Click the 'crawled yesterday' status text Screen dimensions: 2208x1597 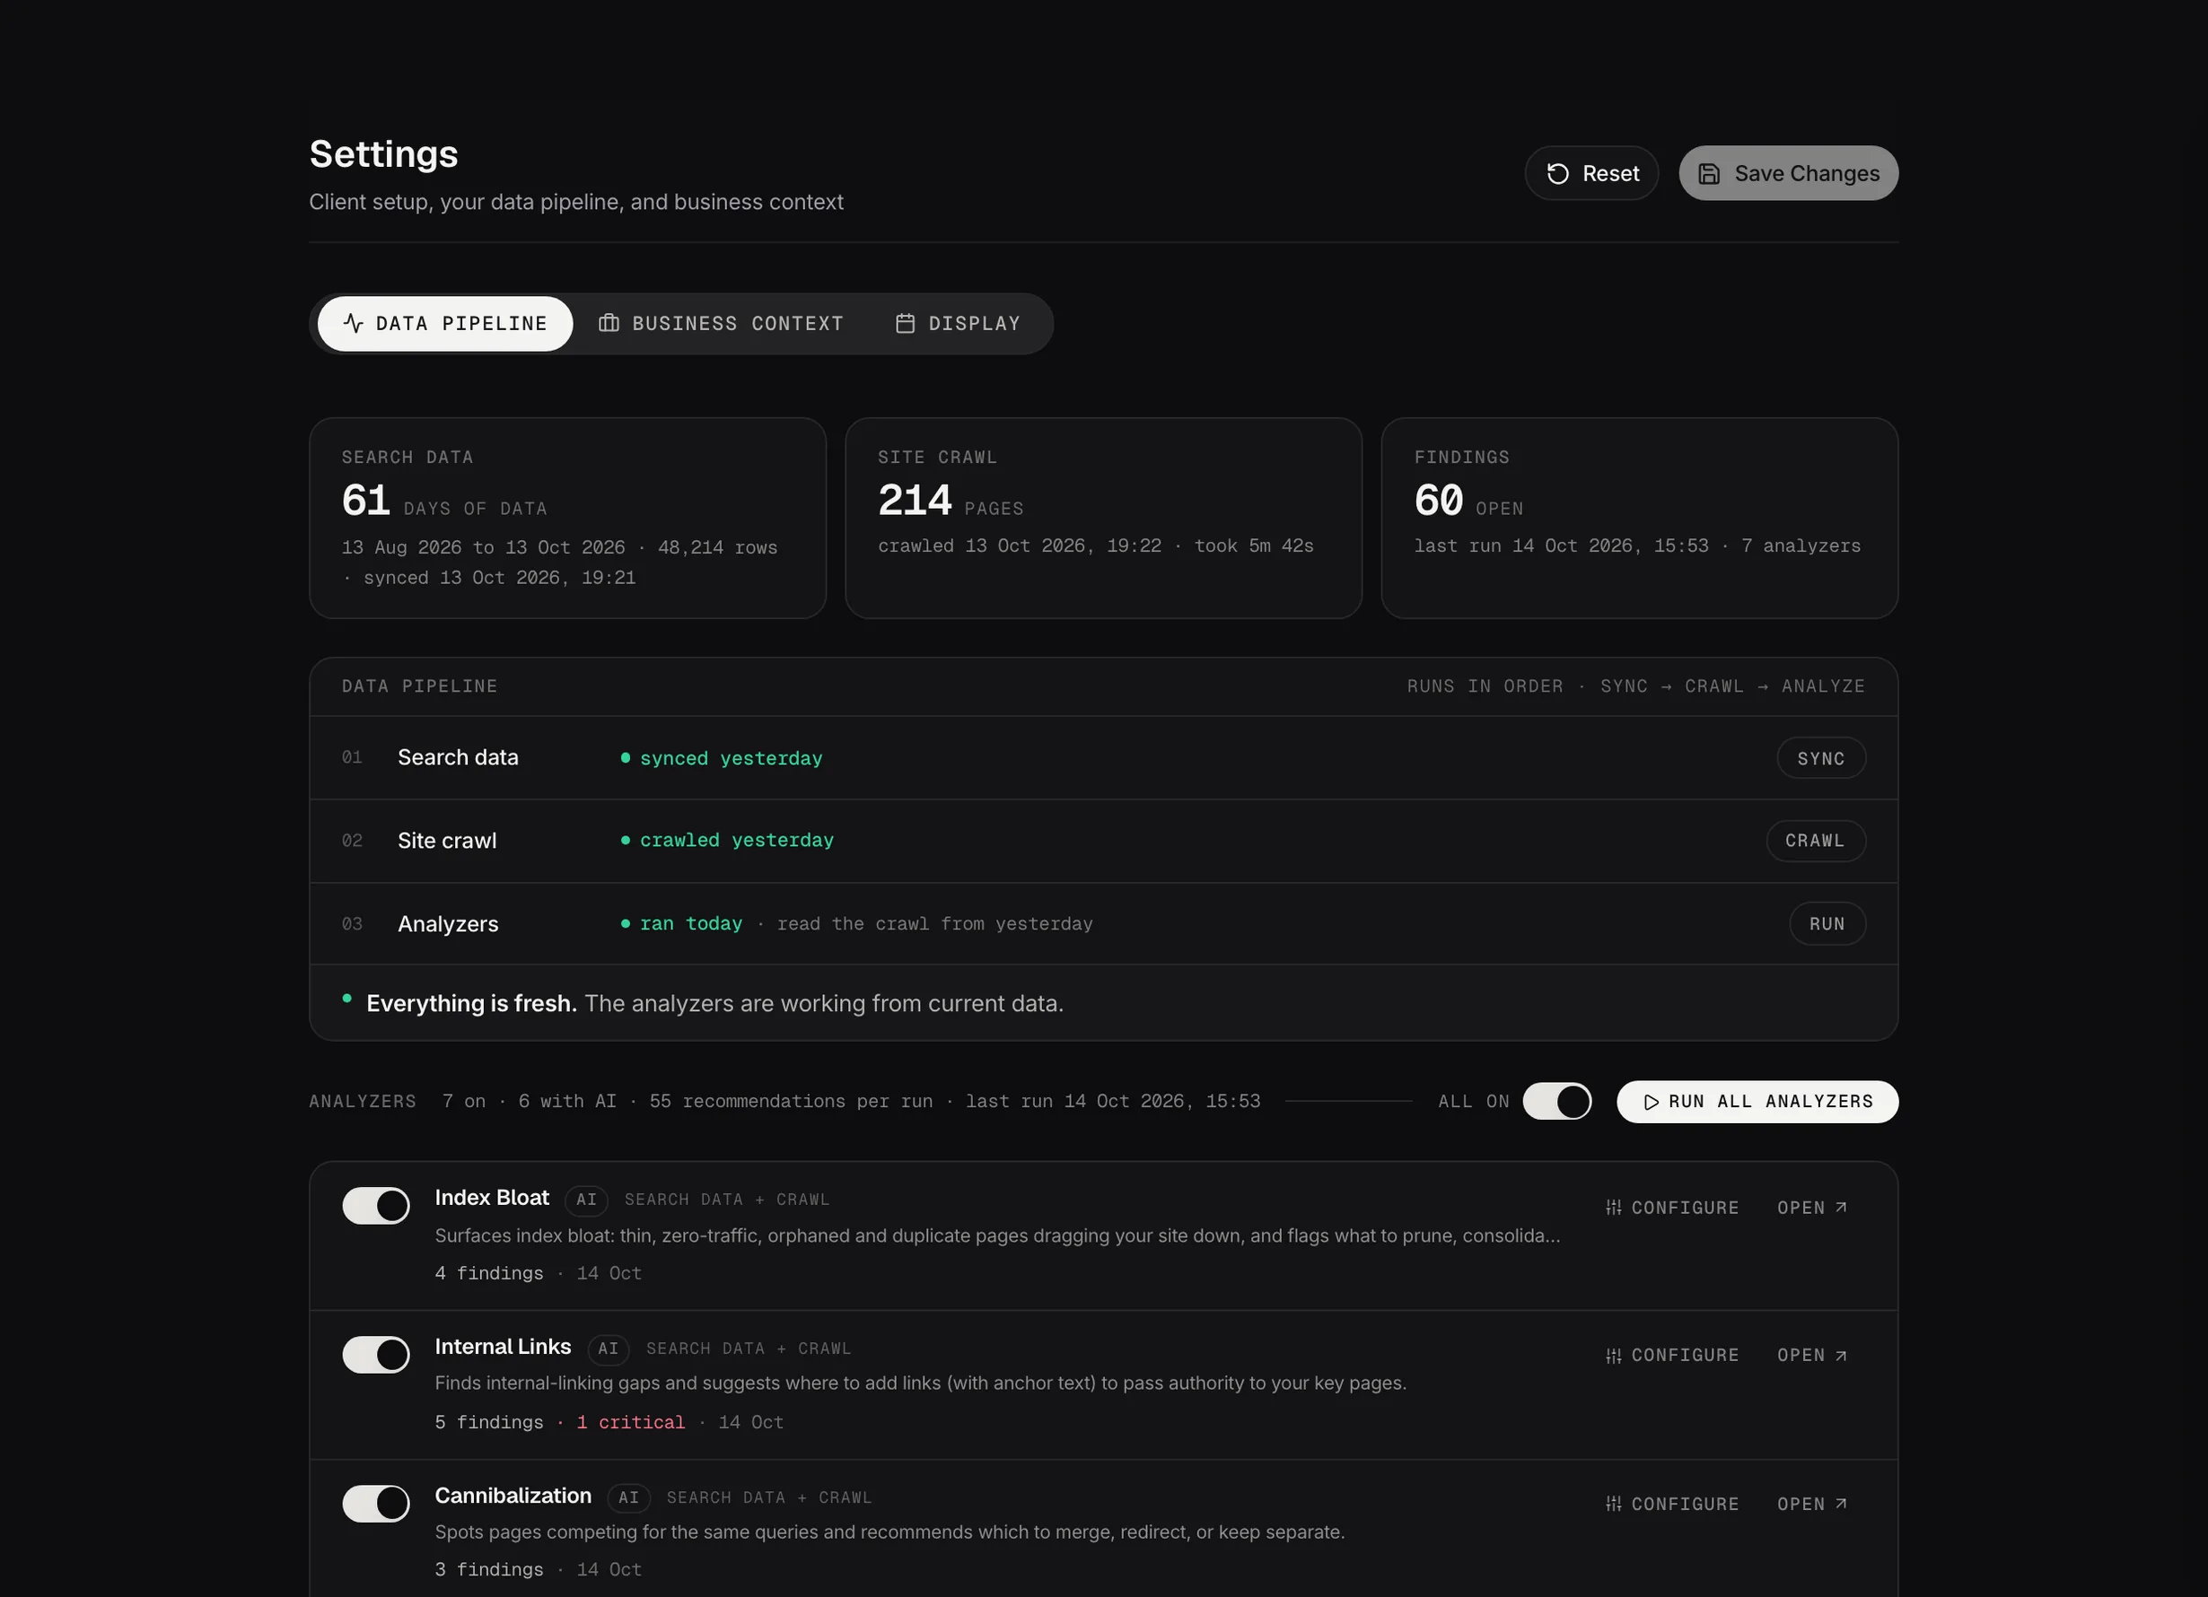737,840
